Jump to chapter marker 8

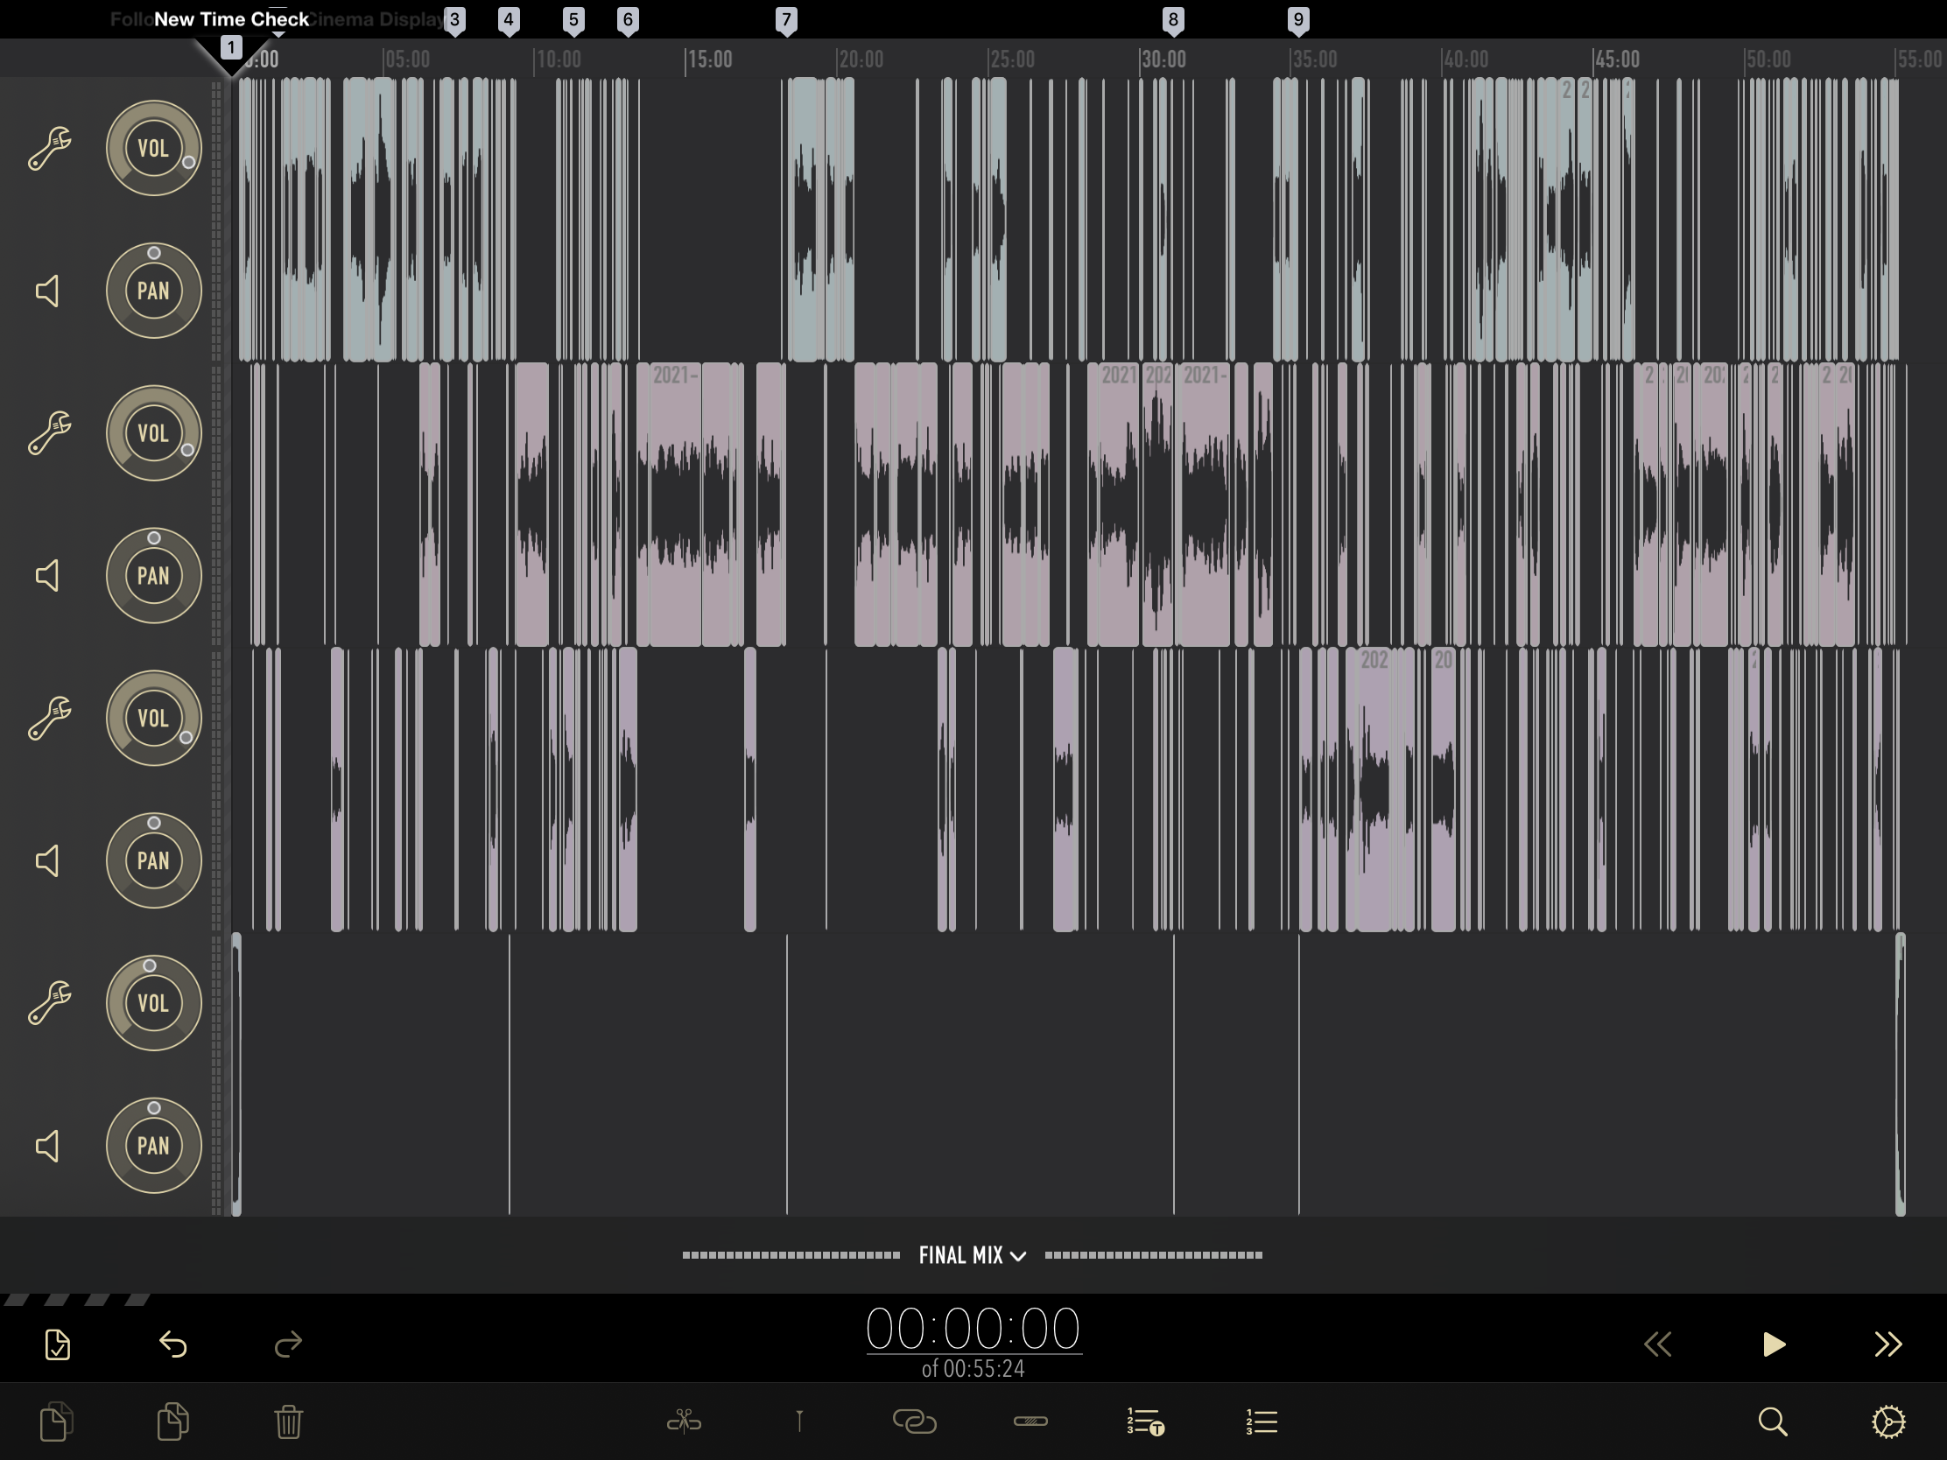click(x=1173, y=20)
